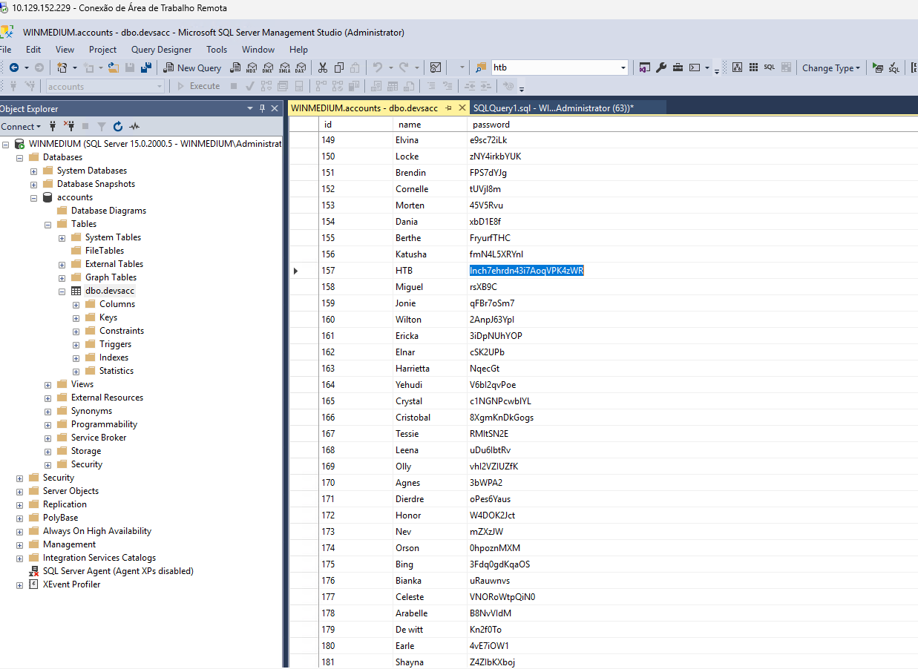
Task: Collapse the accounts database node
Action: (x=33, y=197)
